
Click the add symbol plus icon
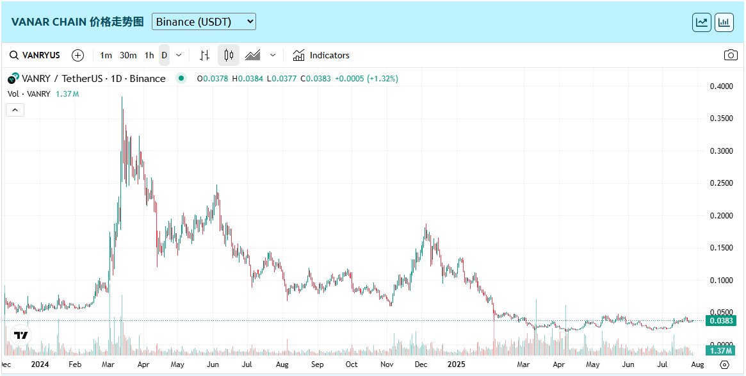click(77, 55)
